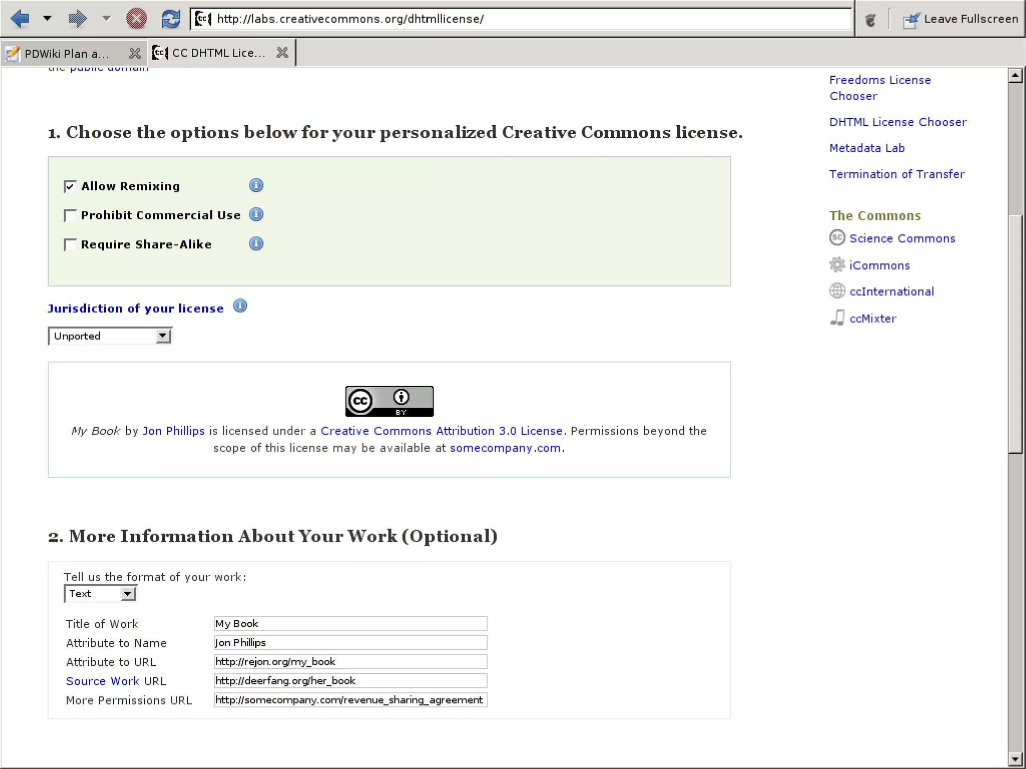
Task: Open Creative Commons Attribution 3.0 License link
Action: (x=441, y=431)
